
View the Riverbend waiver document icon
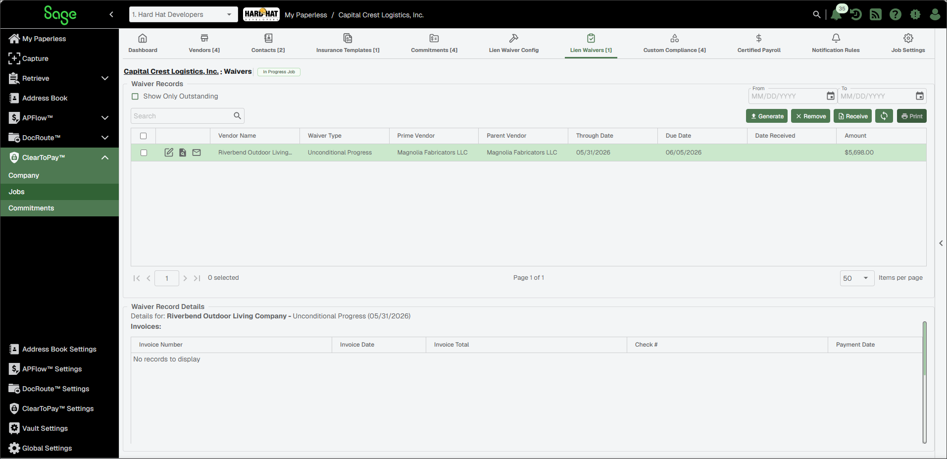pyautogui.click(x=183, y=153)
